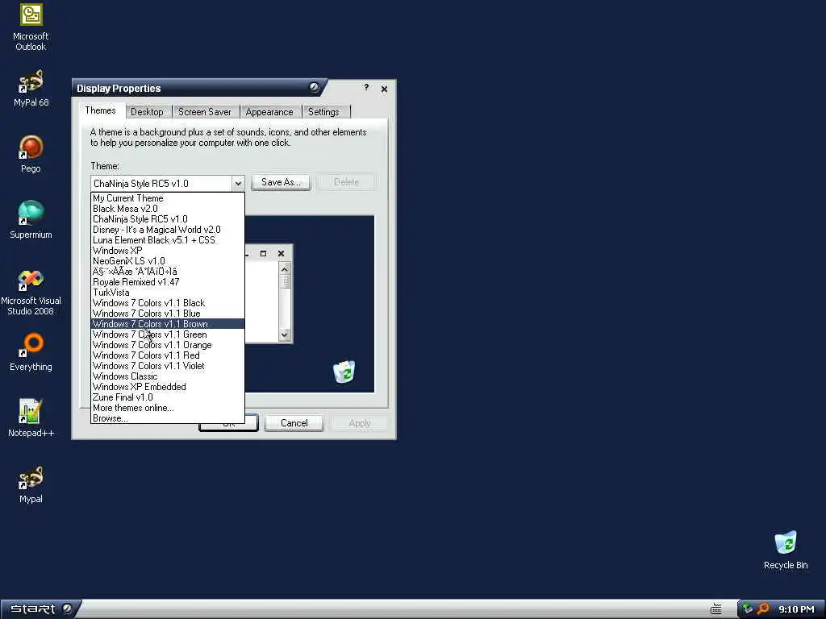This screenshot has width=826, height=619.
Task: Select Disney - It's a Magical World v2.0
Action: (x=168, y=230)
